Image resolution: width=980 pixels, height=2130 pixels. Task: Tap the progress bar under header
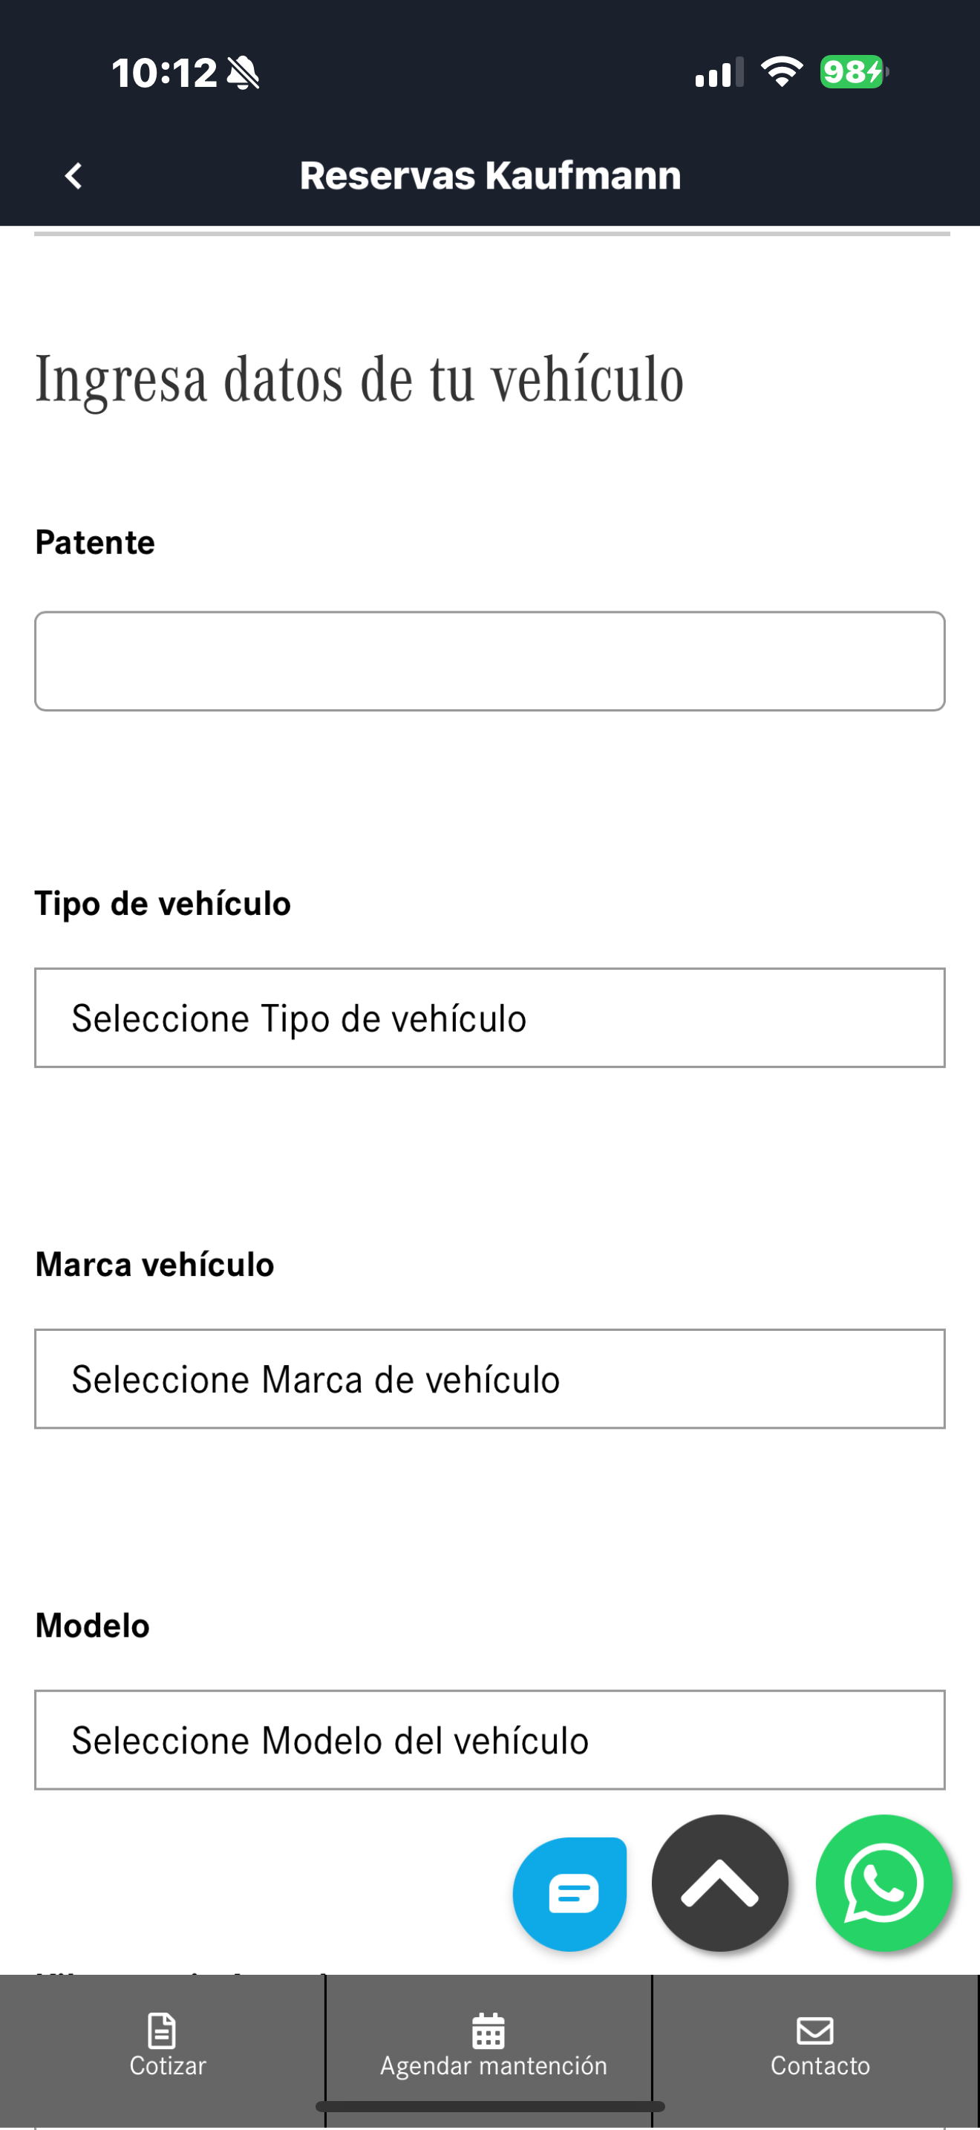(x=491, y=234)
